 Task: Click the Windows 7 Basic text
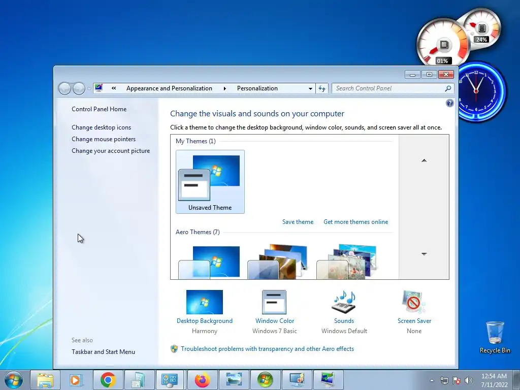tap(275, 331)
